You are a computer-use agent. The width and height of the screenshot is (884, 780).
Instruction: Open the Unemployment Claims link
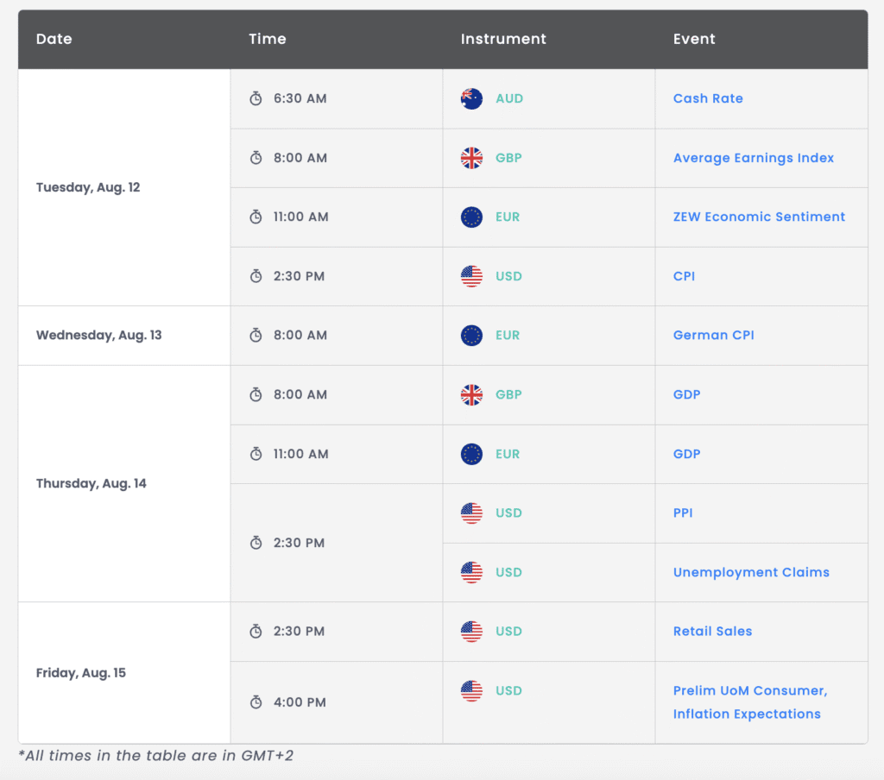click(x=751, y=572)
